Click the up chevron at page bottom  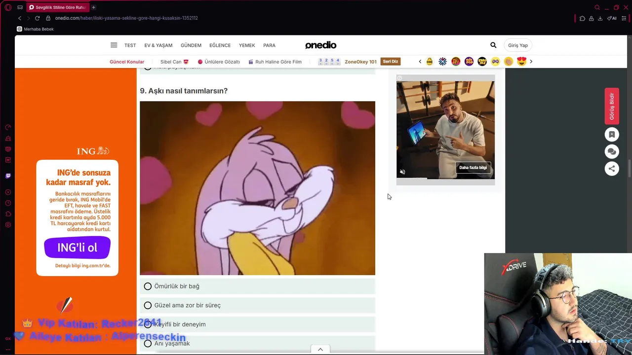click(x=320, y=350)
